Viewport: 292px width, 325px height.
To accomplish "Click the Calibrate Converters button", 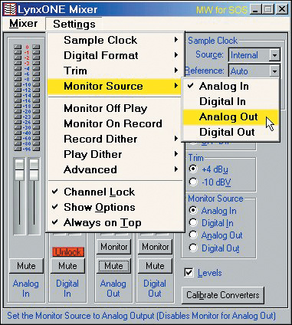I will [222, 295].
